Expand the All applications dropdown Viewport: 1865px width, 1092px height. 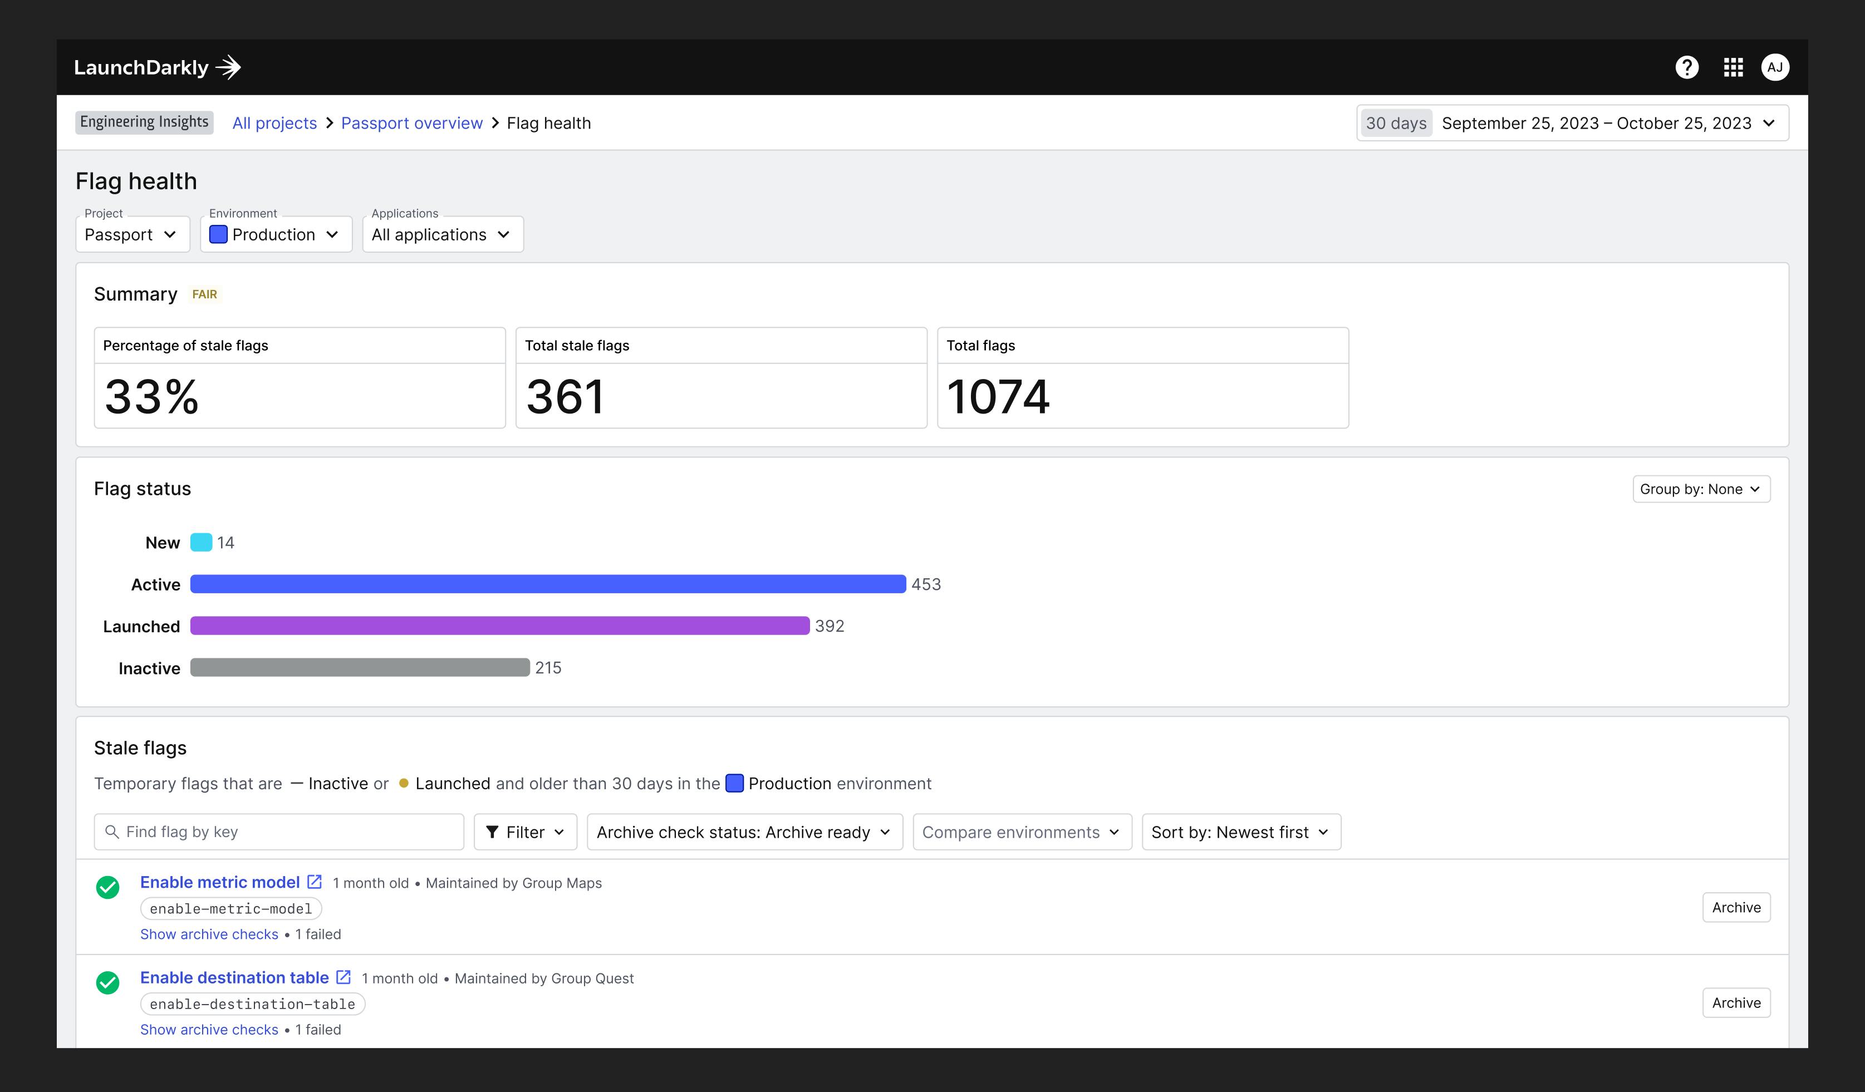point(443,234)
